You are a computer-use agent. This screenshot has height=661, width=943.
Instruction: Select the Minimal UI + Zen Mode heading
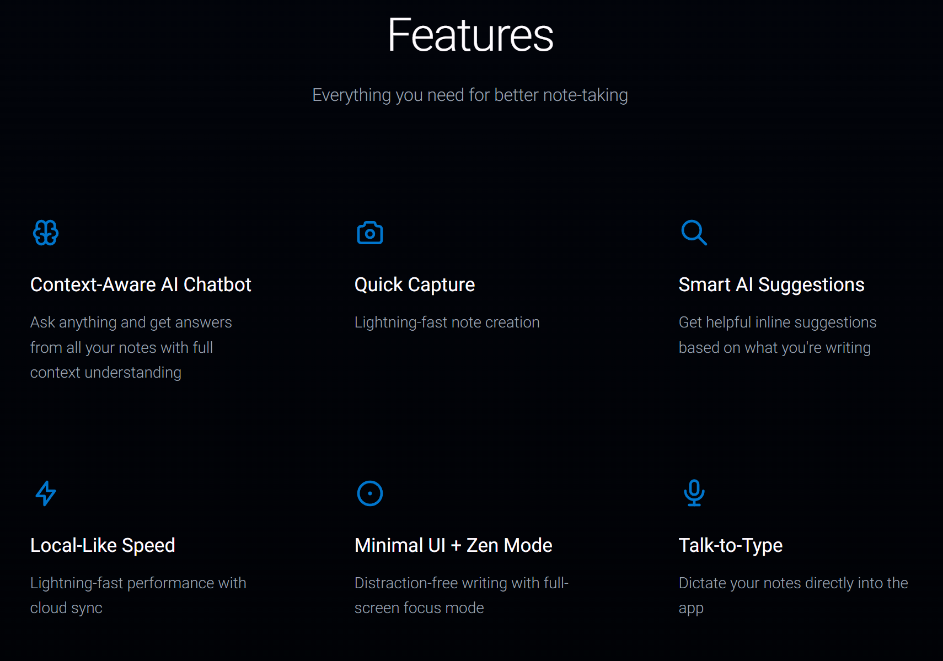(x=453, y=546)
